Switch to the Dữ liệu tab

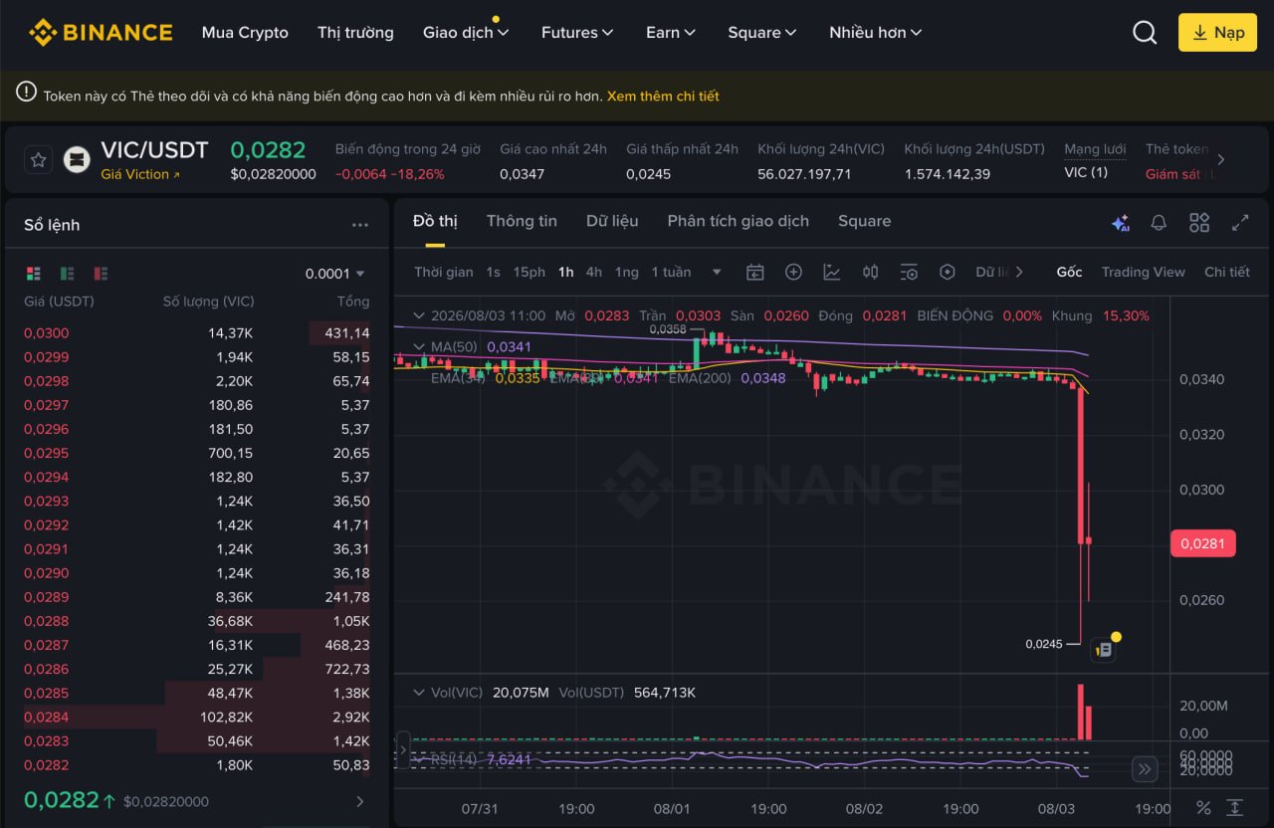pyautogui.click(x=612, y=221)
